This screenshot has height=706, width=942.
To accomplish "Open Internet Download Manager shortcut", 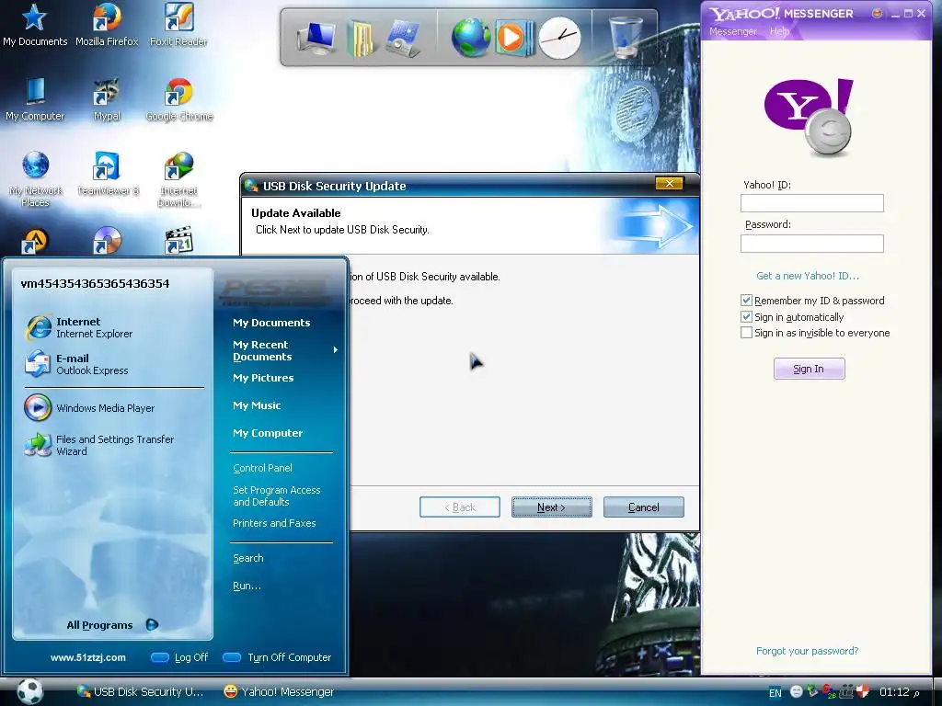I will tap(178, 179).
